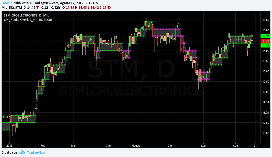Click the 15.50 price axis label
This screenshot has height=157, width=272.
point(266,20)
